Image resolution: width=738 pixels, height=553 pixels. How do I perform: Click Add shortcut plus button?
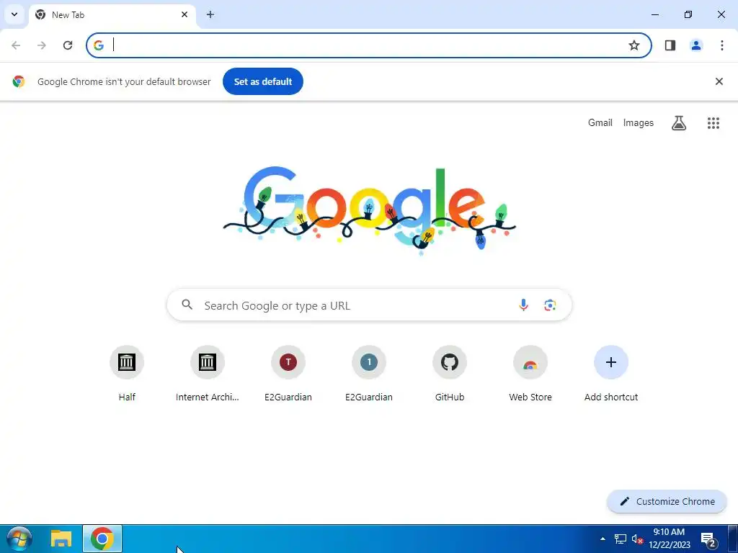coord(611,362)
